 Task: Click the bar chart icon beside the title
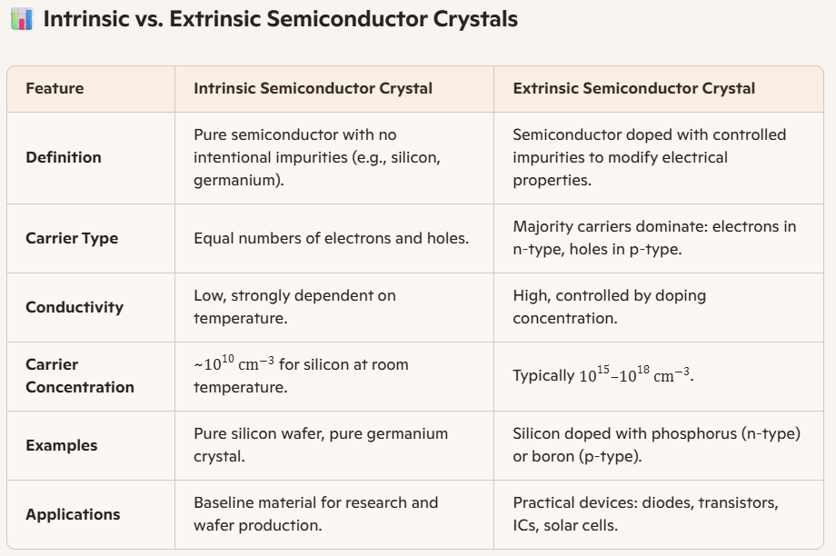pyautogui.click(x=22, y=19)
